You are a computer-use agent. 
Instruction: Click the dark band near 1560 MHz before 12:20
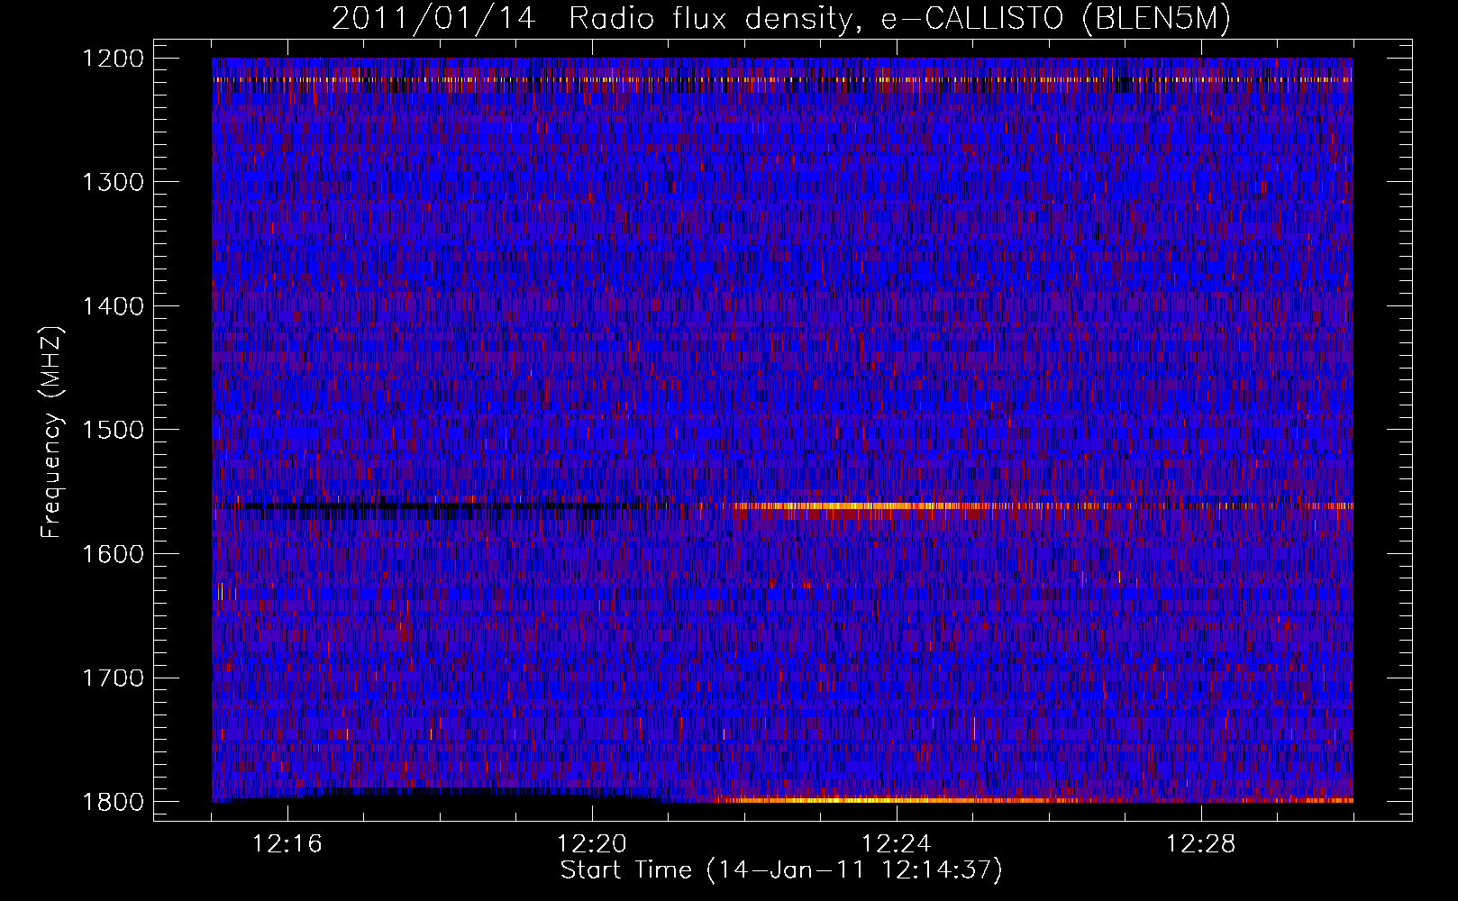tap(424, 508)
